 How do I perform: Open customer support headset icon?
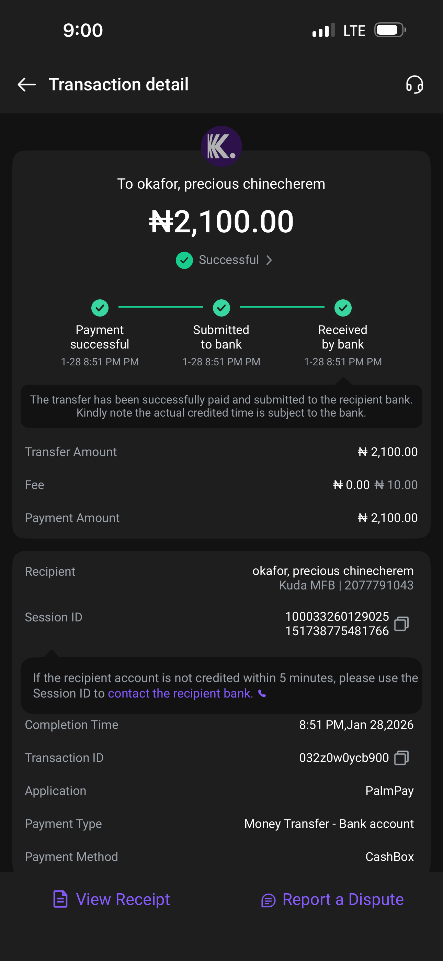[414, 85]
